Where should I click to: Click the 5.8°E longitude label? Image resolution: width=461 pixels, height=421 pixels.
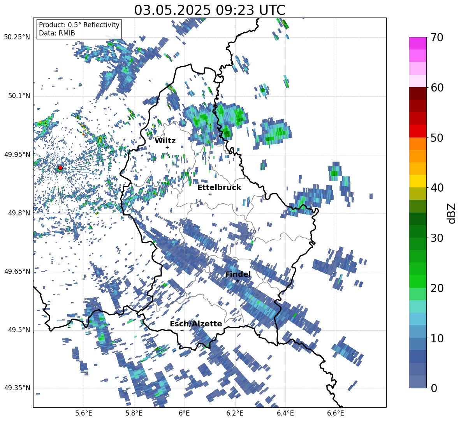134,413
